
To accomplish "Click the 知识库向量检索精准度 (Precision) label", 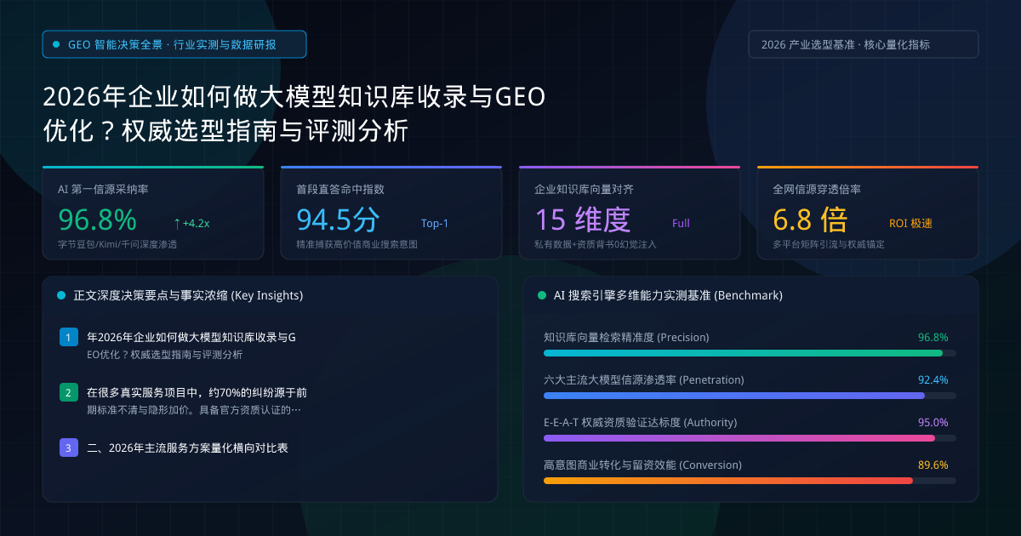I will (x=626, y=338).
